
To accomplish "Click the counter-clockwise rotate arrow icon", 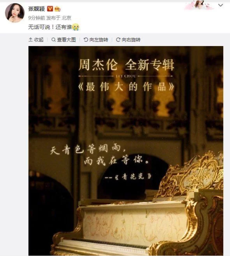I will point(86,40).
